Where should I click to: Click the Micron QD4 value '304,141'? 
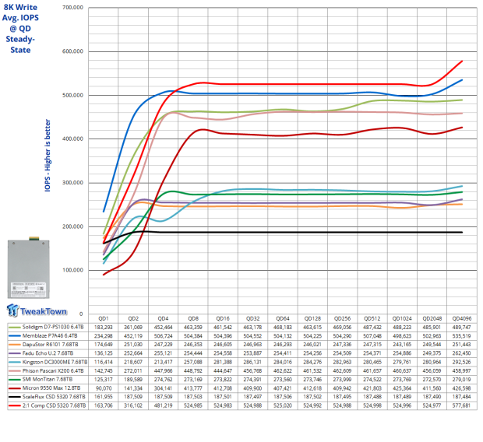tap(163, 388)
